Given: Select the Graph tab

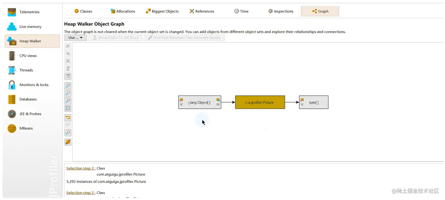Looking at the screenshot, I should pyautogui.click(x=320, y=11).
